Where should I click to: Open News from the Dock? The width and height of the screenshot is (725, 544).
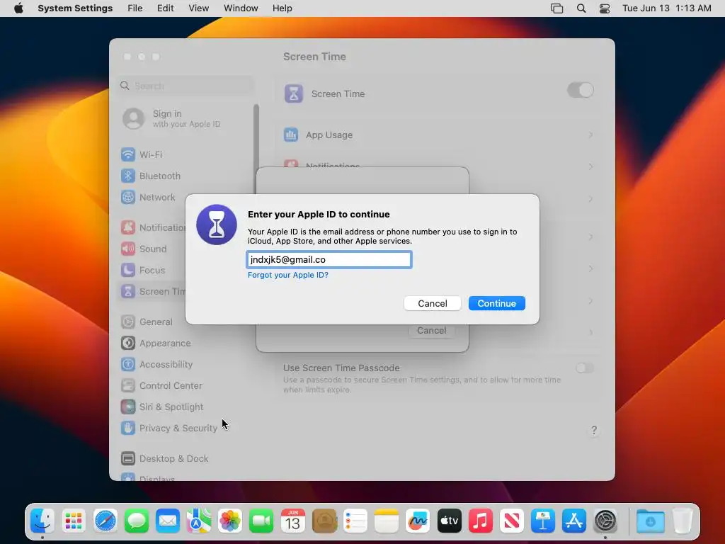(x=511, y=521)
